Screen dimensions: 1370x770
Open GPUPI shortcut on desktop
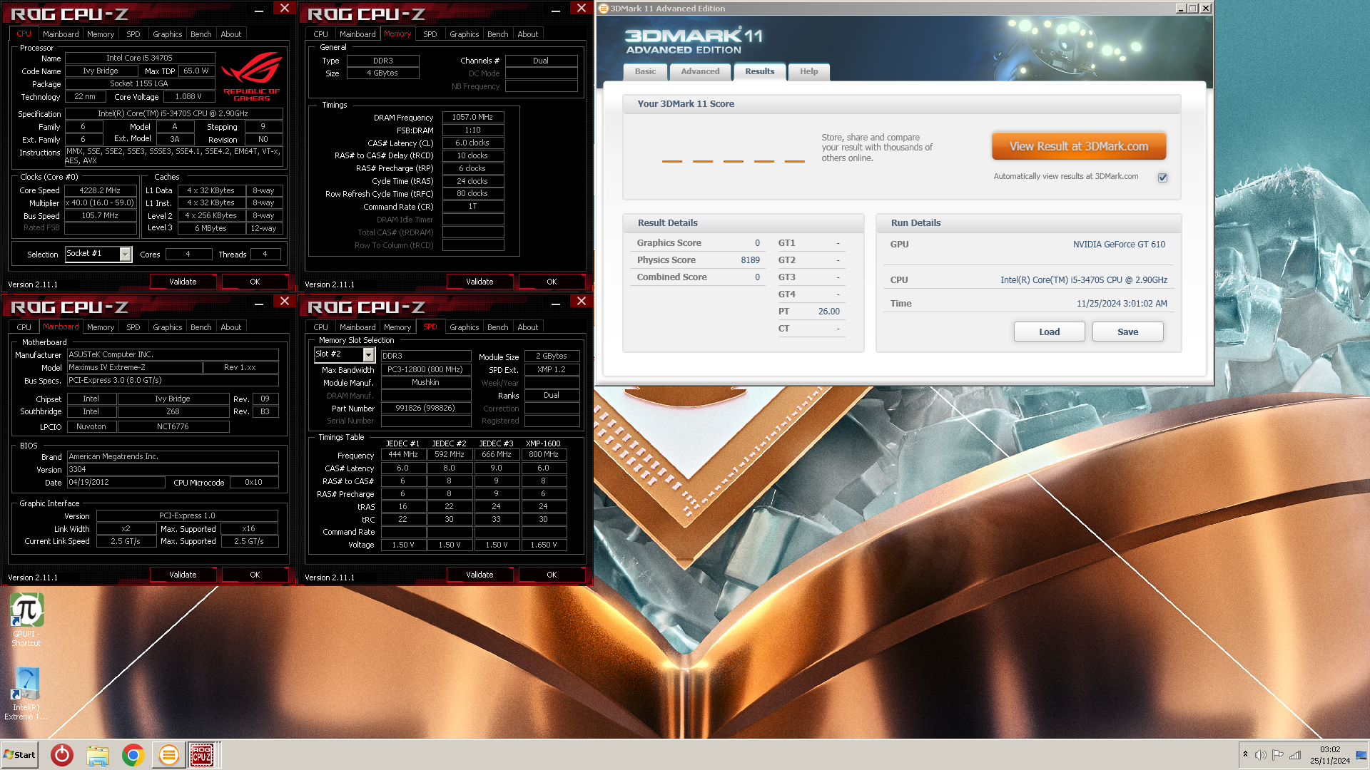(26, 620)
